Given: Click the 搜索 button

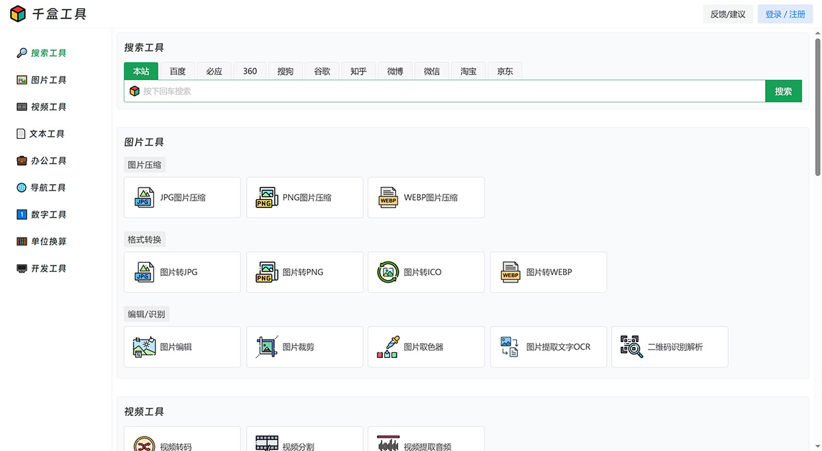Looking at the screenshot, I should pyautogui.click(x=783, y=90).
